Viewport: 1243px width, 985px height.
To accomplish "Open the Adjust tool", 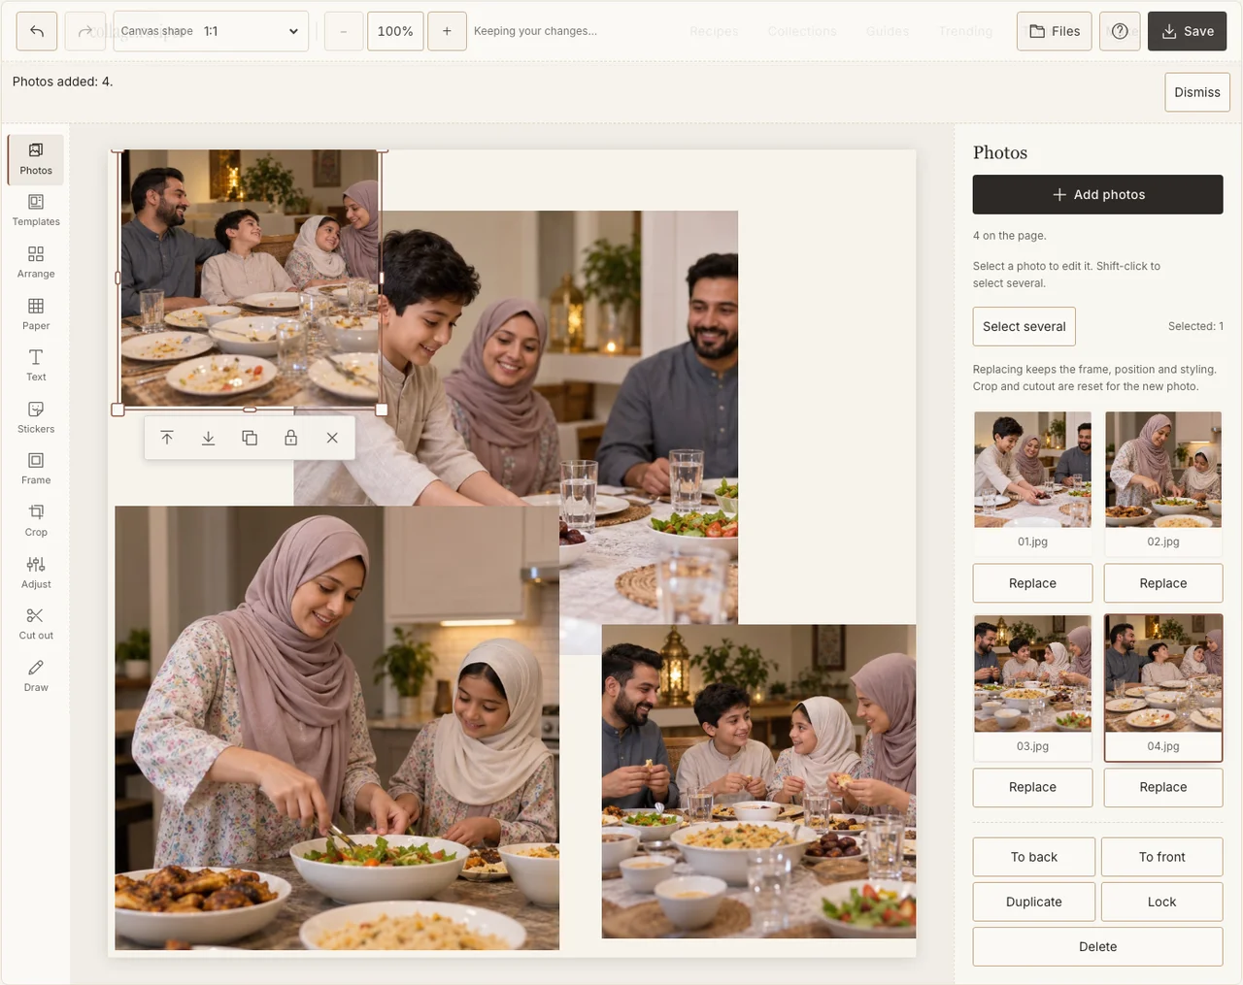I will click(x=36, y=574).
